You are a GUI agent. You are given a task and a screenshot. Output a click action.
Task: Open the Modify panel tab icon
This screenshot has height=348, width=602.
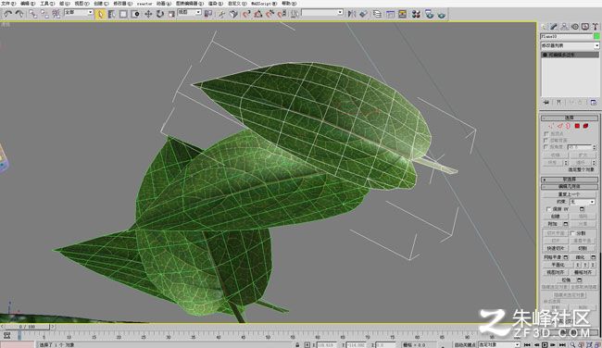coord(554,27)
